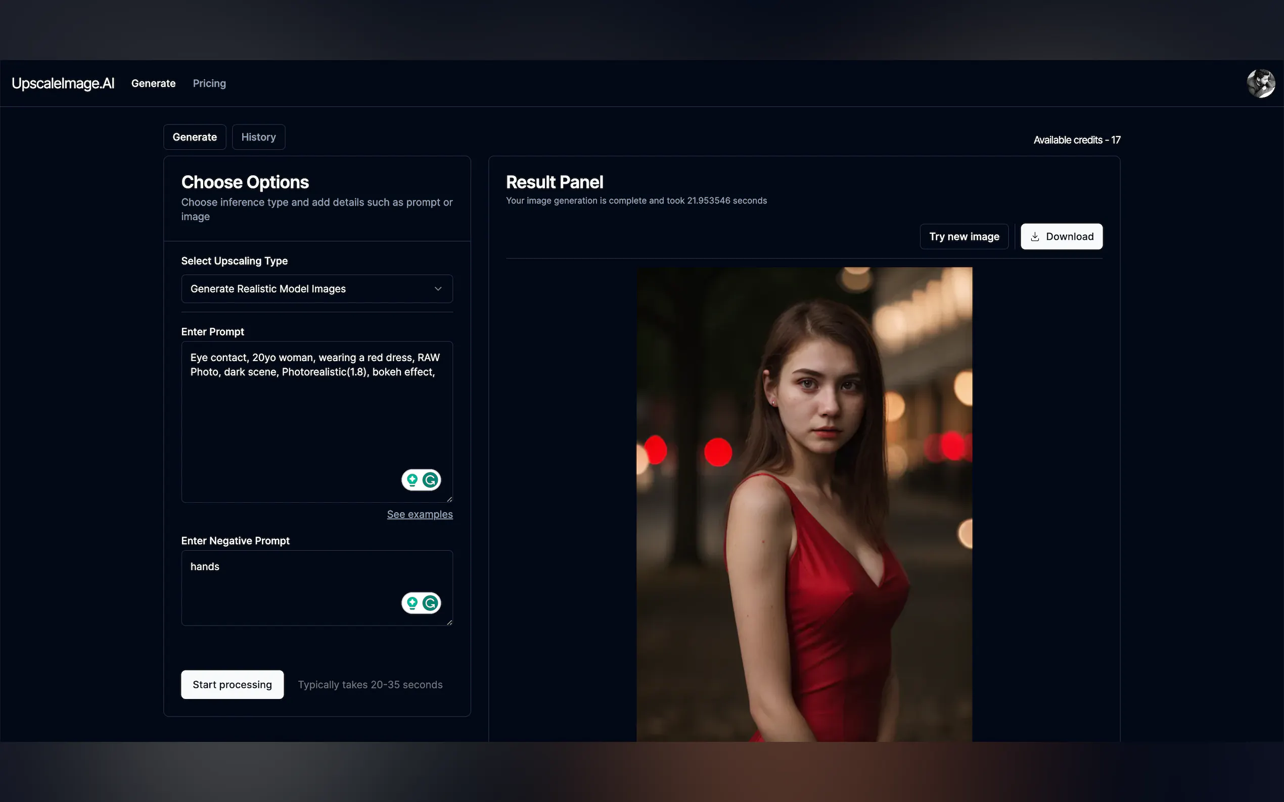Image resolution: width=1284 pixels, height=802 pixels.
Task: Click Try new image
Action: click(964, 236)
